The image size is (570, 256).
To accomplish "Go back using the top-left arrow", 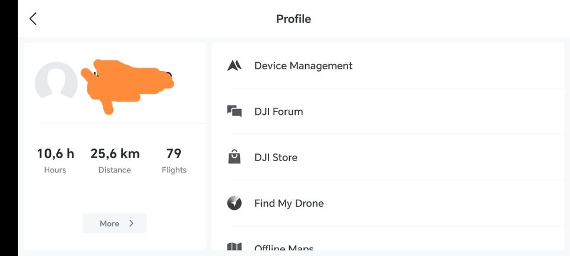I will (x=33, y=19).
